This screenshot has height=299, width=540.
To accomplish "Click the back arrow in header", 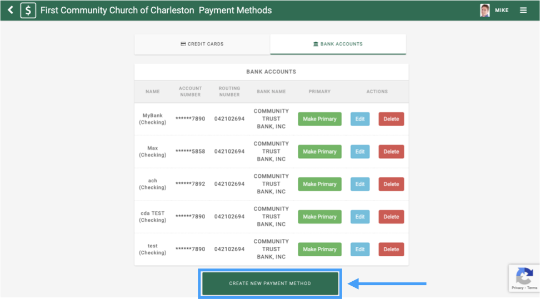I will [x=10, y=10].
